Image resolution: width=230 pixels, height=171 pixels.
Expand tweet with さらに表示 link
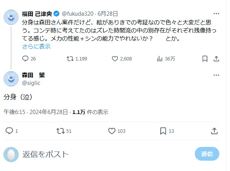coord(36,46)
